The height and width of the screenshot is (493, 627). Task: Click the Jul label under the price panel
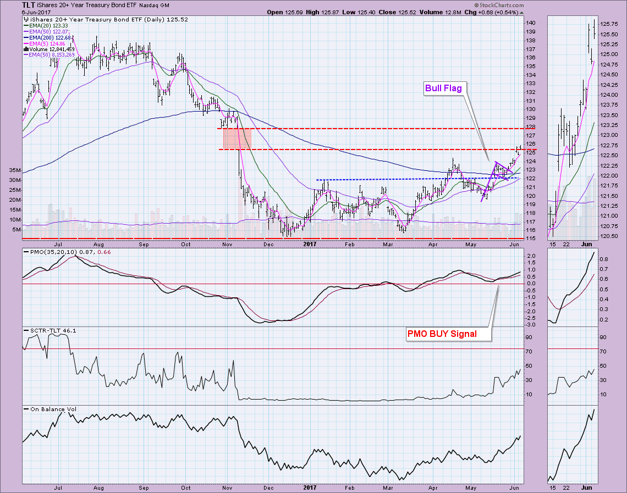coord(58,245)
